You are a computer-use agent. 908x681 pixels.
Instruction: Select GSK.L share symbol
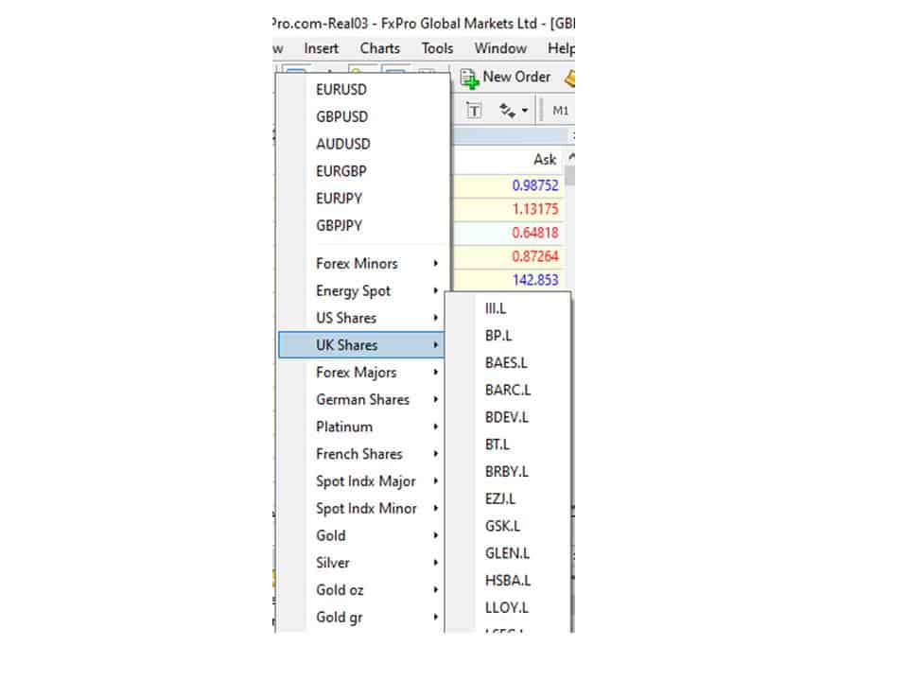(x=508, y=527)
